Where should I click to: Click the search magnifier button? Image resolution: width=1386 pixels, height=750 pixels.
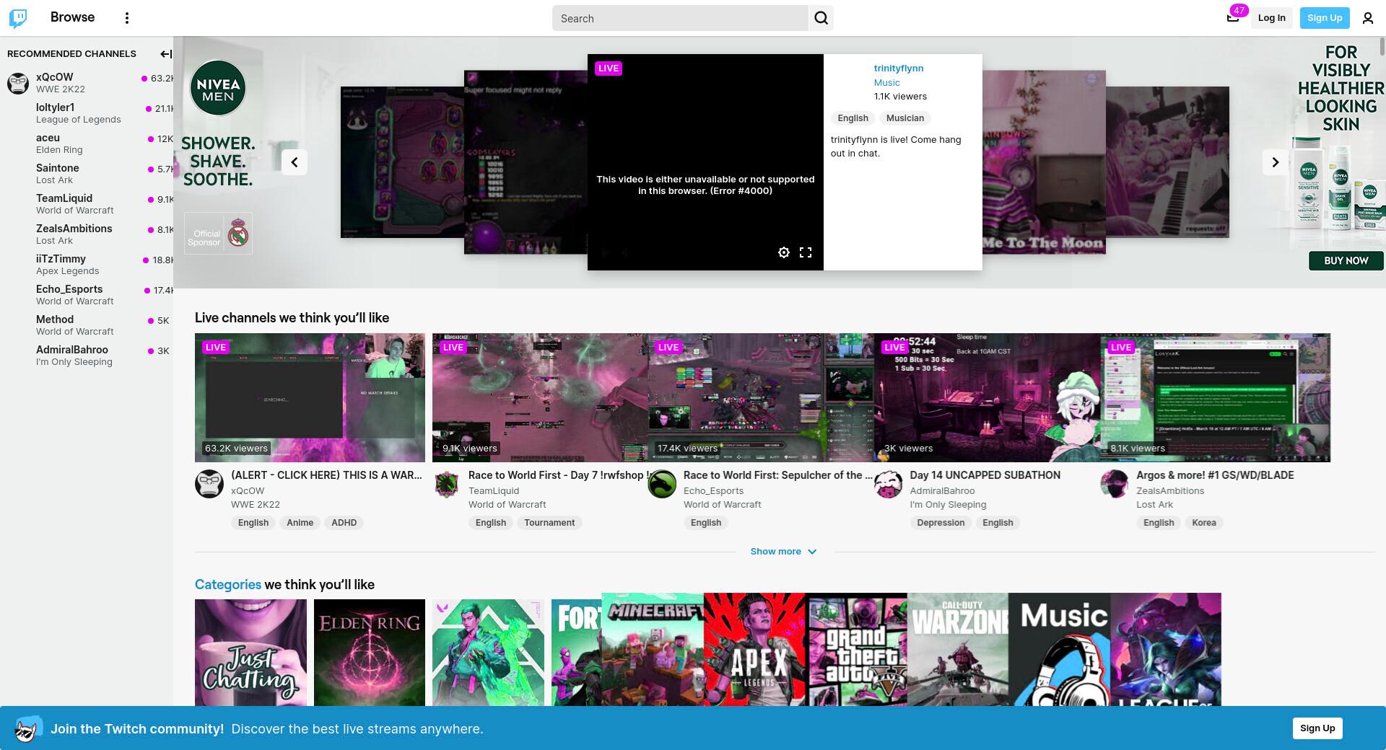(x=821, y=18)
